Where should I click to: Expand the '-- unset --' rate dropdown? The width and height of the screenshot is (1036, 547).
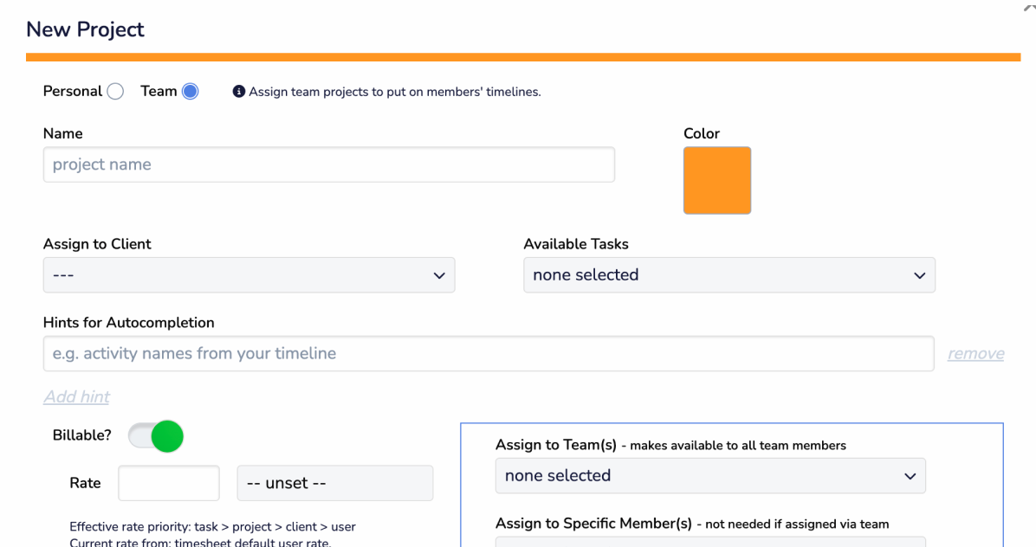click(334, 483)
